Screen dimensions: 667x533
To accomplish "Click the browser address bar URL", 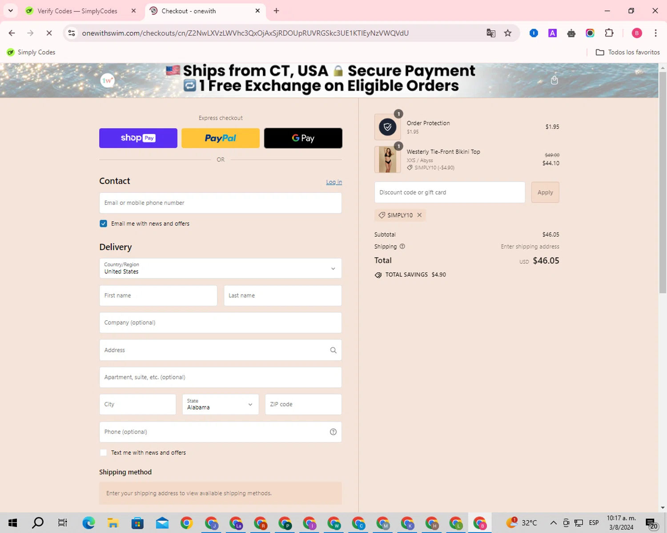I will [245, 33].
